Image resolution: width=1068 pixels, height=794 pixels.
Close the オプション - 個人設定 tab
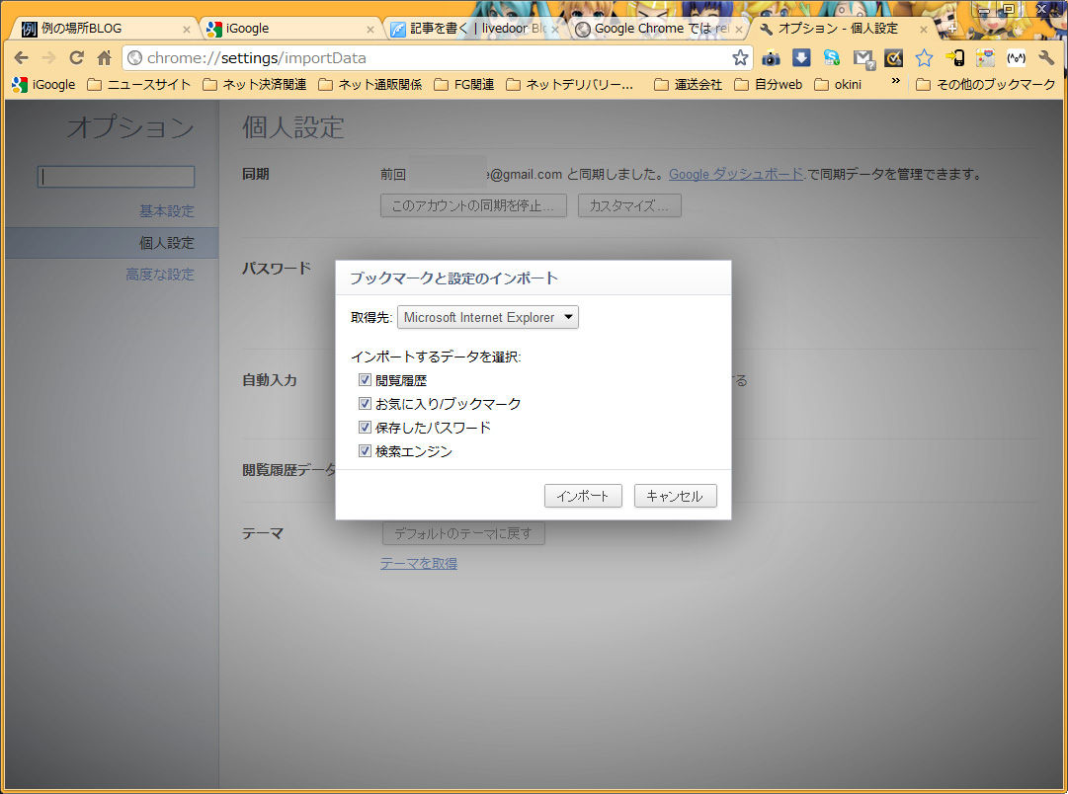pyautogui.click(x=924, y=30)
